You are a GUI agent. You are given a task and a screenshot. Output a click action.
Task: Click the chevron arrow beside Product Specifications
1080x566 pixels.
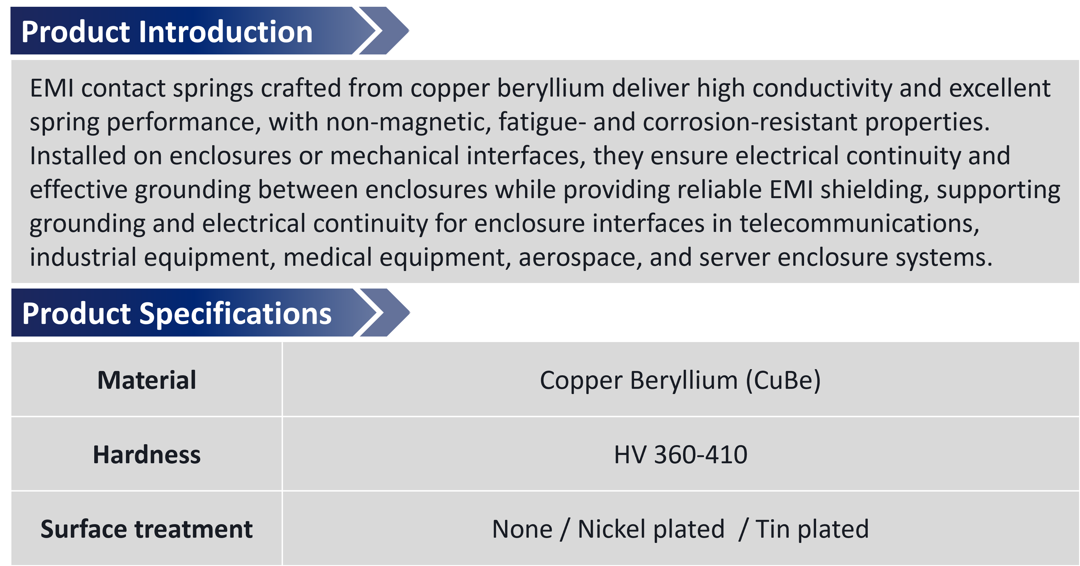pyautogui.click(x=384, y=313)
